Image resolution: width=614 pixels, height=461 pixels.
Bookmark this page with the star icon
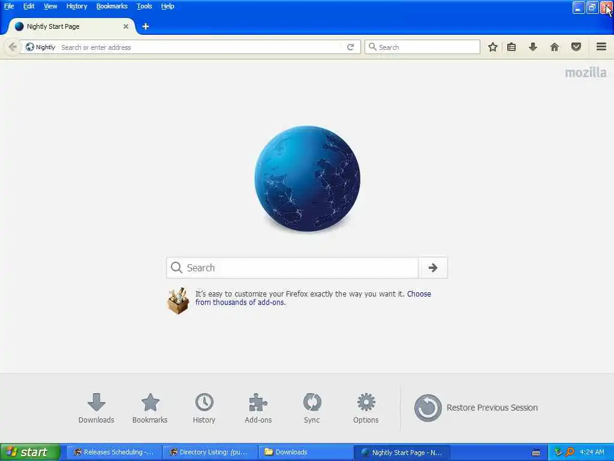[x=493, y=47]
